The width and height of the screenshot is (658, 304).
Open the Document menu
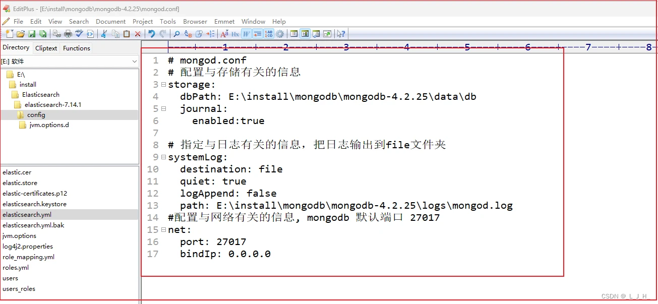110,21
